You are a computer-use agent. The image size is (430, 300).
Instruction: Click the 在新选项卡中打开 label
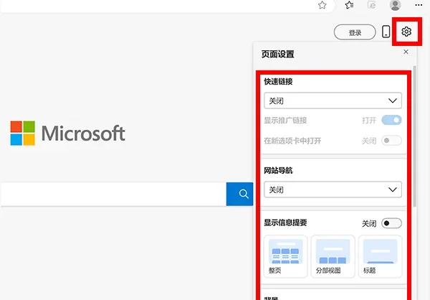click(x=292, y=141)
